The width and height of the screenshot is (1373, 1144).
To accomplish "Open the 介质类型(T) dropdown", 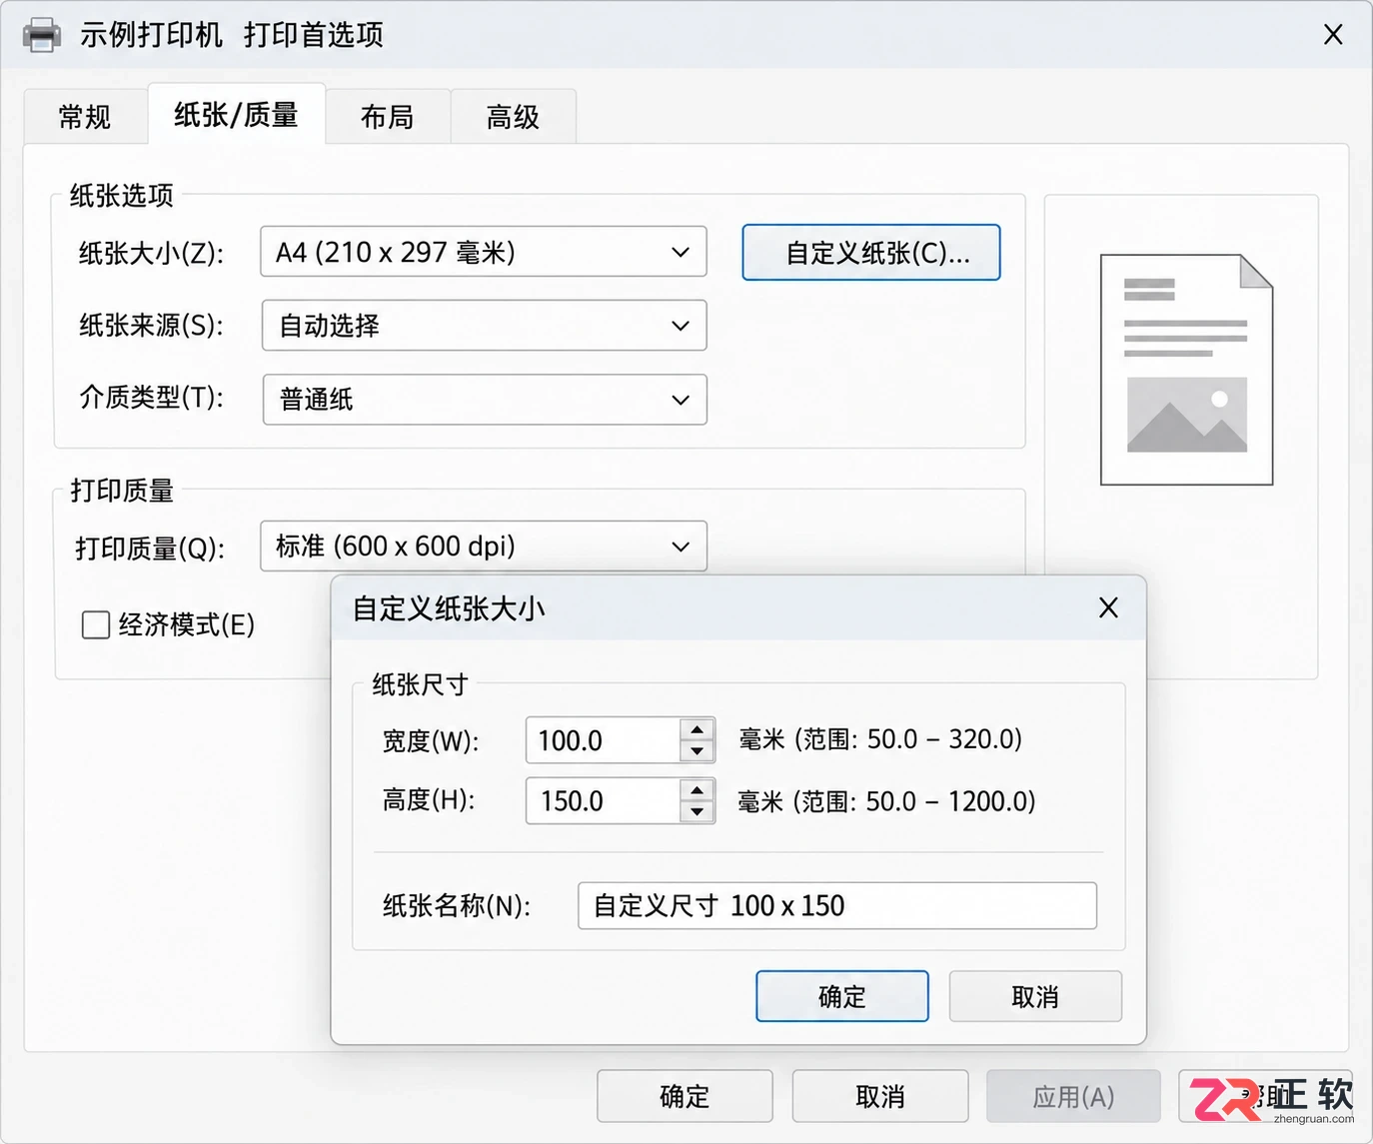I will [x=485, y=399].
